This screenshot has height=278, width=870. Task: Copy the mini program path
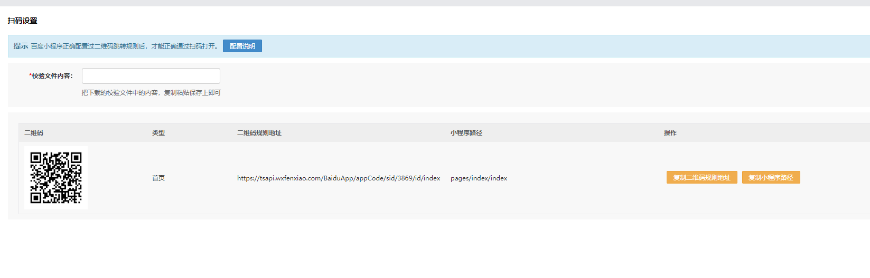[x=771, y=177]
